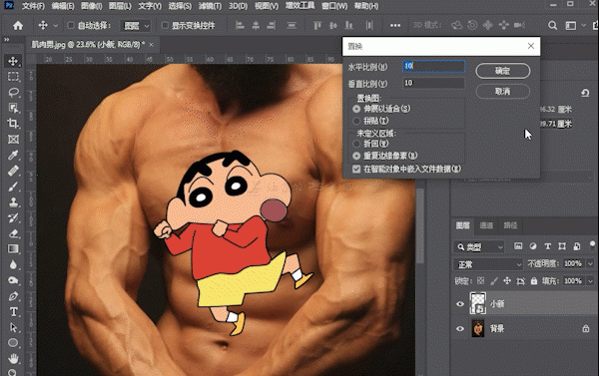Go to the Home screen icon
The image size is (599, 376).
click(18, 26)
